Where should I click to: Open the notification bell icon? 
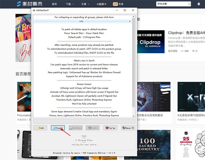pyautogui.click(x=199, y=4)
